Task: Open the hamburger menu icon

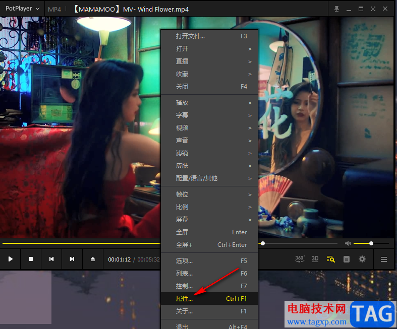Action: click(x=384, y=259)
